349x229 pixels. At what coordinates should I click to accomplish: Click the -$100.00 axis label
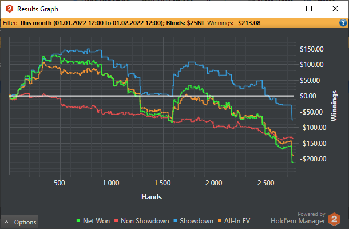[x=313, y=128]
